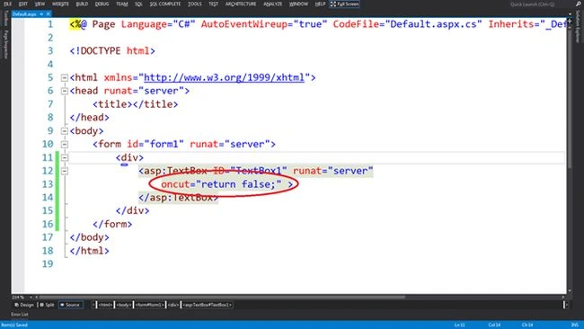584x329 pixels.
Task: Open the DEBUG menu
Action: coord(102,4)
